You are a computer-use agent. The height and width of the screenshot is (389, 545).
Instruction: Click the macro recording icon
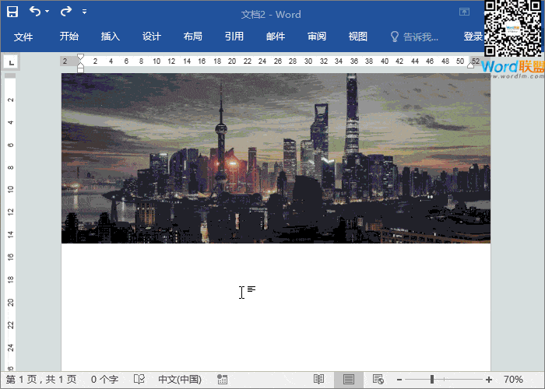pyautogui.click(x=222, y=380)
